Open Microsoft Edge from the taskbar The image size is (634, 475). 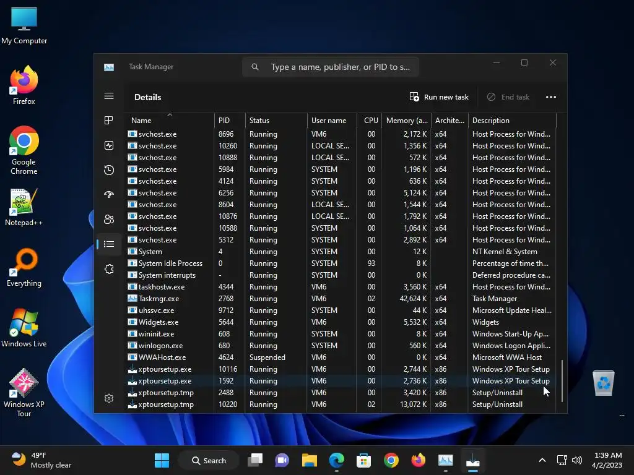click(336, 460)
